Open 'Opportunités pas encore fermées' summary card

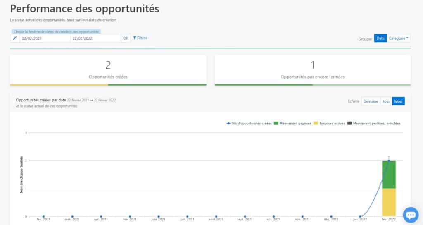coord(312,70)
